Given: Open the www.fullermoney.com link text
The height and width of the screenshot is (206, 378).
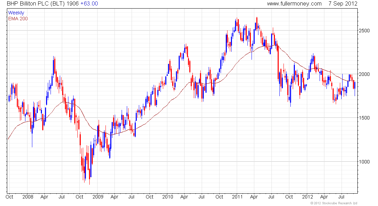Looking at the screenshot, I should coord(294,4).
